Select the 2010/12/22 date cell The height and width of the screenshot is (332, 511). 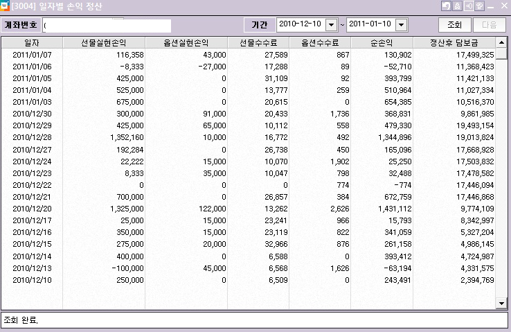[32, 185]
